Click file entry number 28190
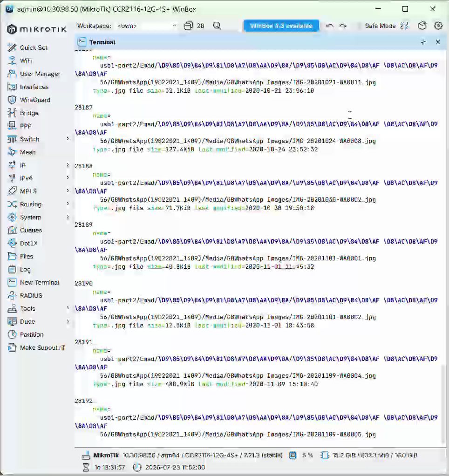This screenshot has height=476, width=449. 83,283
